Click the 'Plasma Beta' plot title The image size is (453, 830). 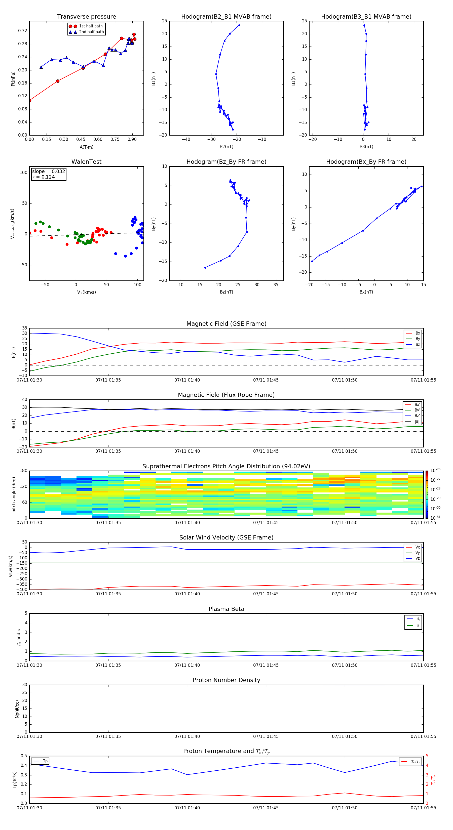226,609
